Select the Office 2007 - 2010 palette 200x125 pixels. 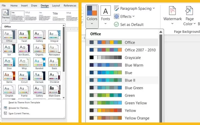pos(122,50)
